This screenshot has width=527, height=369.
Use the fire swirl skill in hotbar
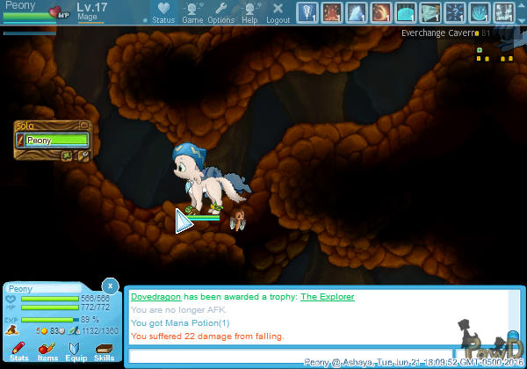click(x=382, y=12)
